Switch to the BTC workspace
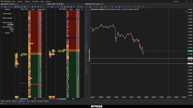Viewport: 193px width, 108px height. [2, 103]
